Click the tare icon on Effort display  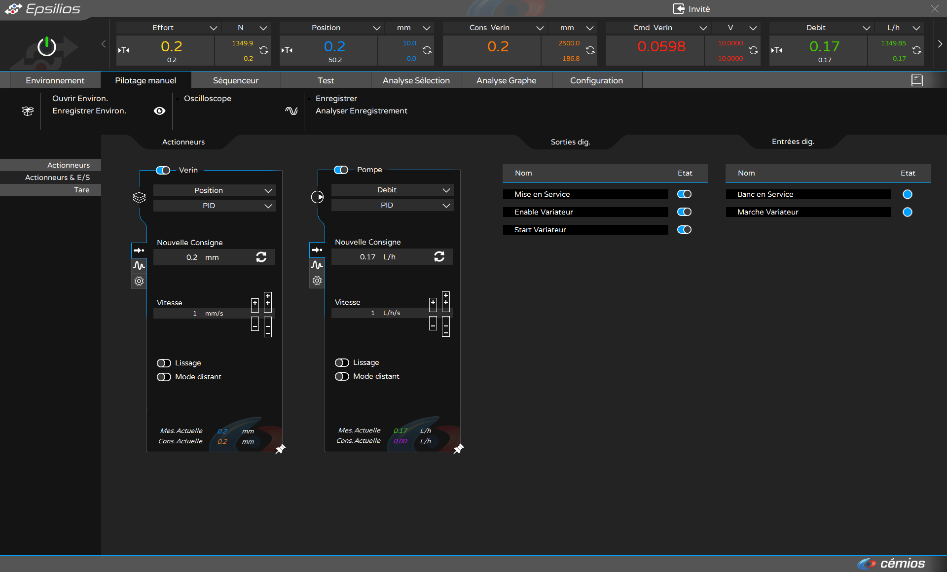coord(124,50)
